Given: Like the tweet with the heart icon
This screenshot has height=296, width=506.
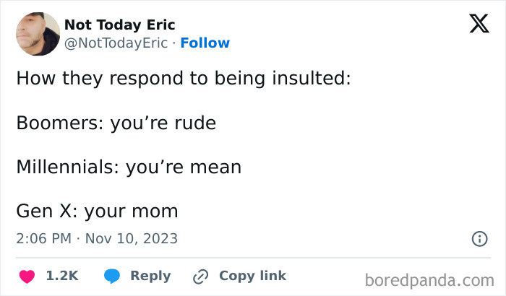Looking at the screenshot, I should click(27, 276).
